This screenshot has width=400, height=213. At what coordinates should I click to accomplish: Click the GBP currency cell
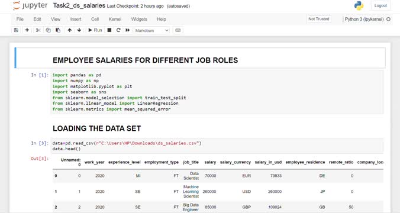pyautogui.click(x=246, y=208)
